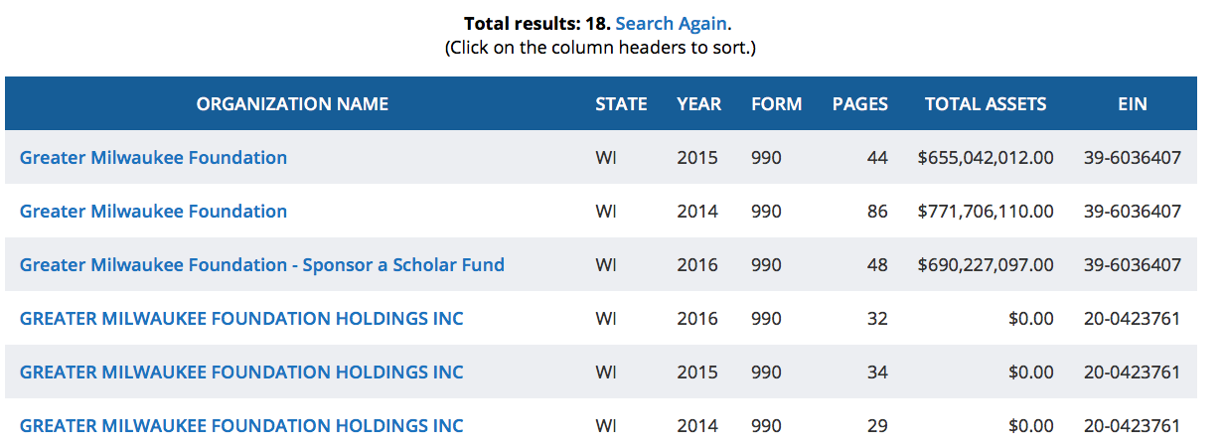Open Foundation Holdings Inc 2016 filing
Viewport: 1223px width, 448px height.
[x=241, y=319]
